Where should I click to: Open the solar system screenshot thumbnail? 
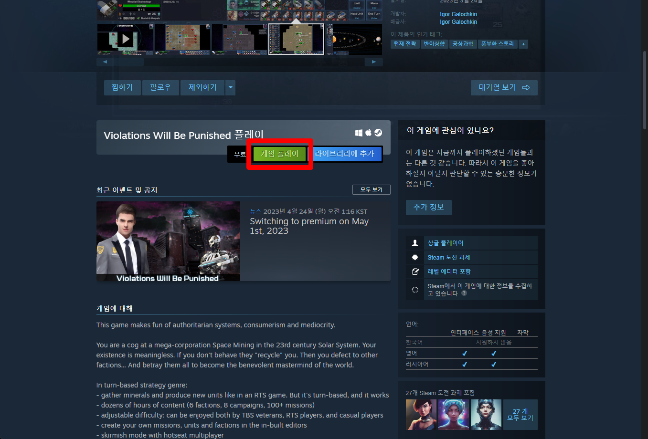click(354, 39)
